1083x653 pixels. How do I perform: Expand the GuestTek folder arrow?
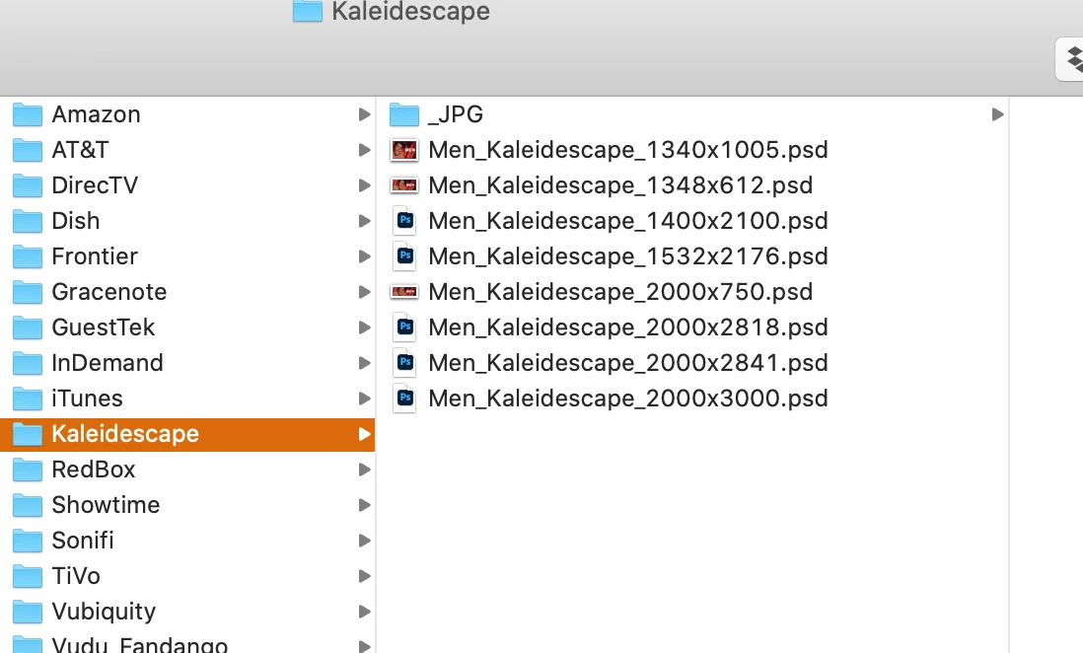(x=364, y=327)
